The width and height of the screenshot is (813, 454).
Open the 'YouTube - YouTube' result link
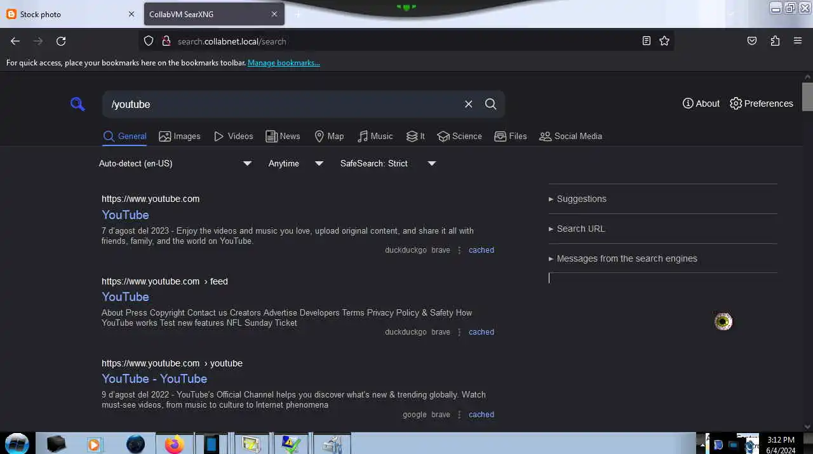(x=154, y=378)
